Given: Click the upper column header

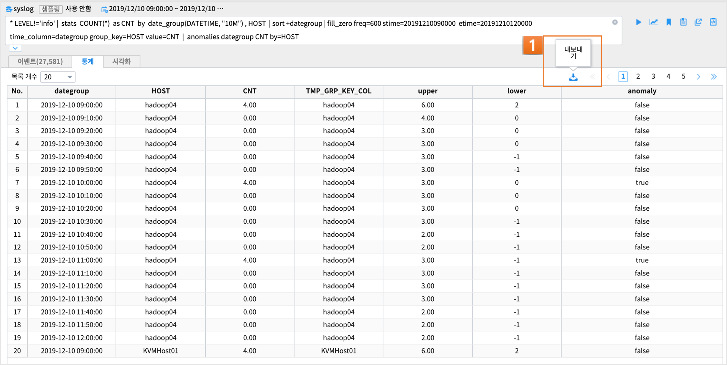Looking at the screenshot, I should [x=428, y=91].
